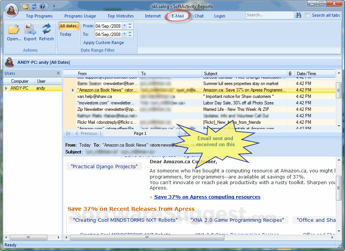The height and width of the screenshot is (251, 345).
Task: Select the All dates filter option
Action: (68, 26)
